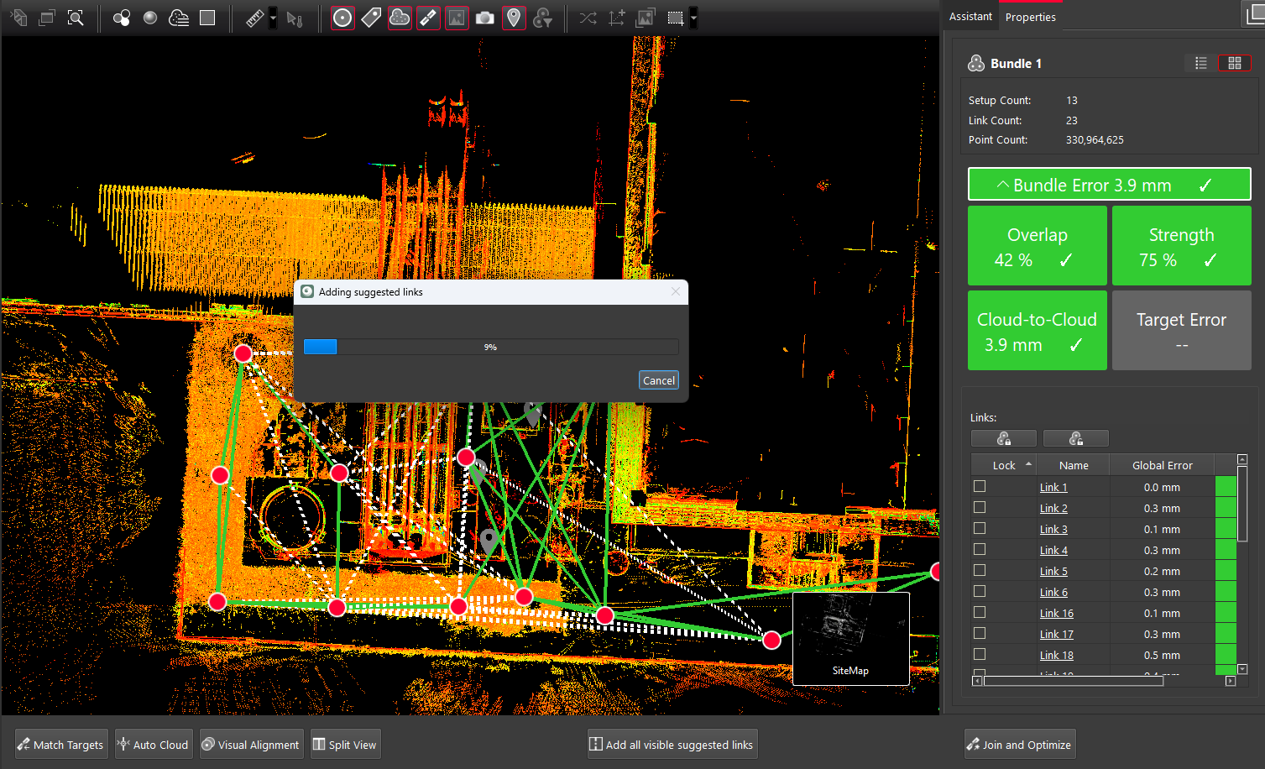Collapse the Bundle Error 3.9 mm header
The width and height of the screenshot is (1265, 769).
(1109, 185)
